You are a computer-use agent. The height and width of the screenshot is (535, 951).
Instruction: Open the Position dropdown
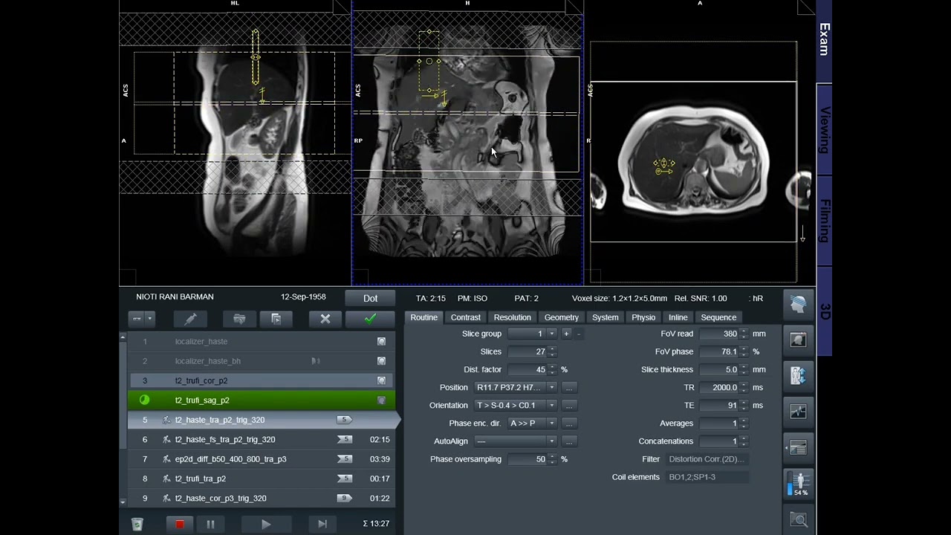click(551, 387)
